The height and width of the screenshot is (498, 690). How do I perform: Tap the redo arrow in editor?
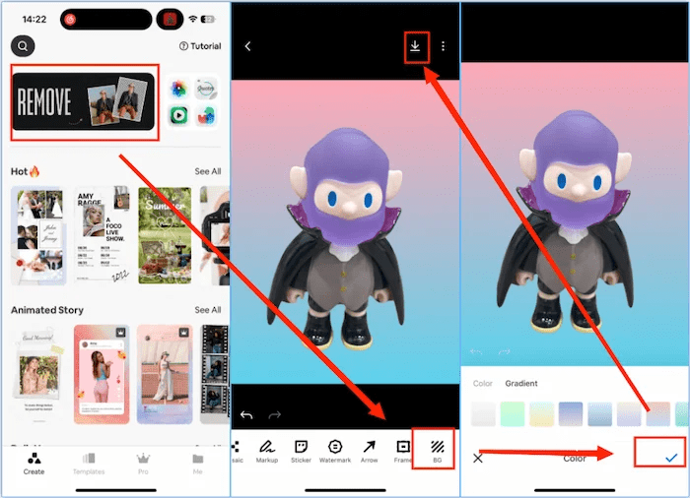pos(275,415)
